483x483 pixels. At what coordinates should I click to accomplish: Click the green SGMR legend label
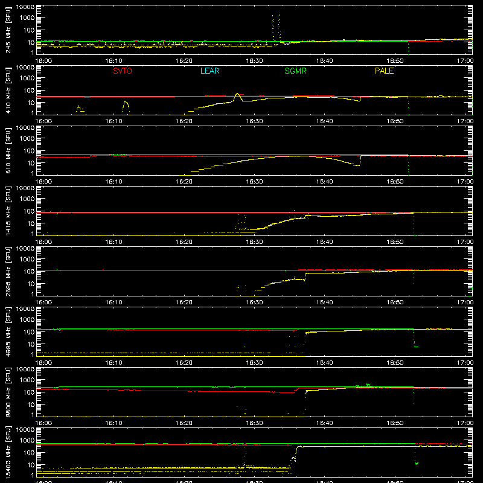click(295, 71)
